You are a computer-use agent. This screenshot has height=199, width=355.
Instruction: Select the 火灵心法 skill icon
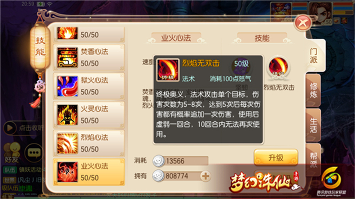coord(67,115)
